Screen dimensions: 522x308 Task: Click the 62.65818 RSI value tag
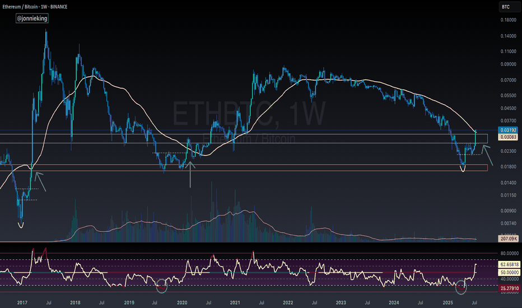coord(509,264)
